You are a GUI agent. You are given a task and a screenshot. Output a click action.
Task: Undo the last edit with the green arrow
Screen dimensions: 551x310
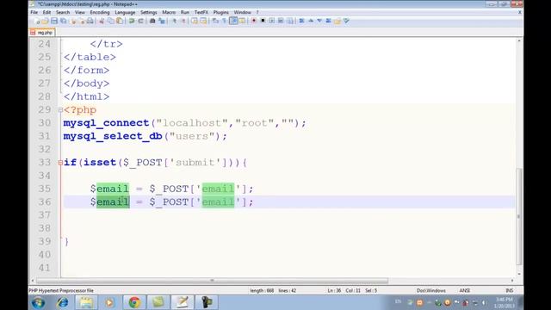(x=132, y=21)
